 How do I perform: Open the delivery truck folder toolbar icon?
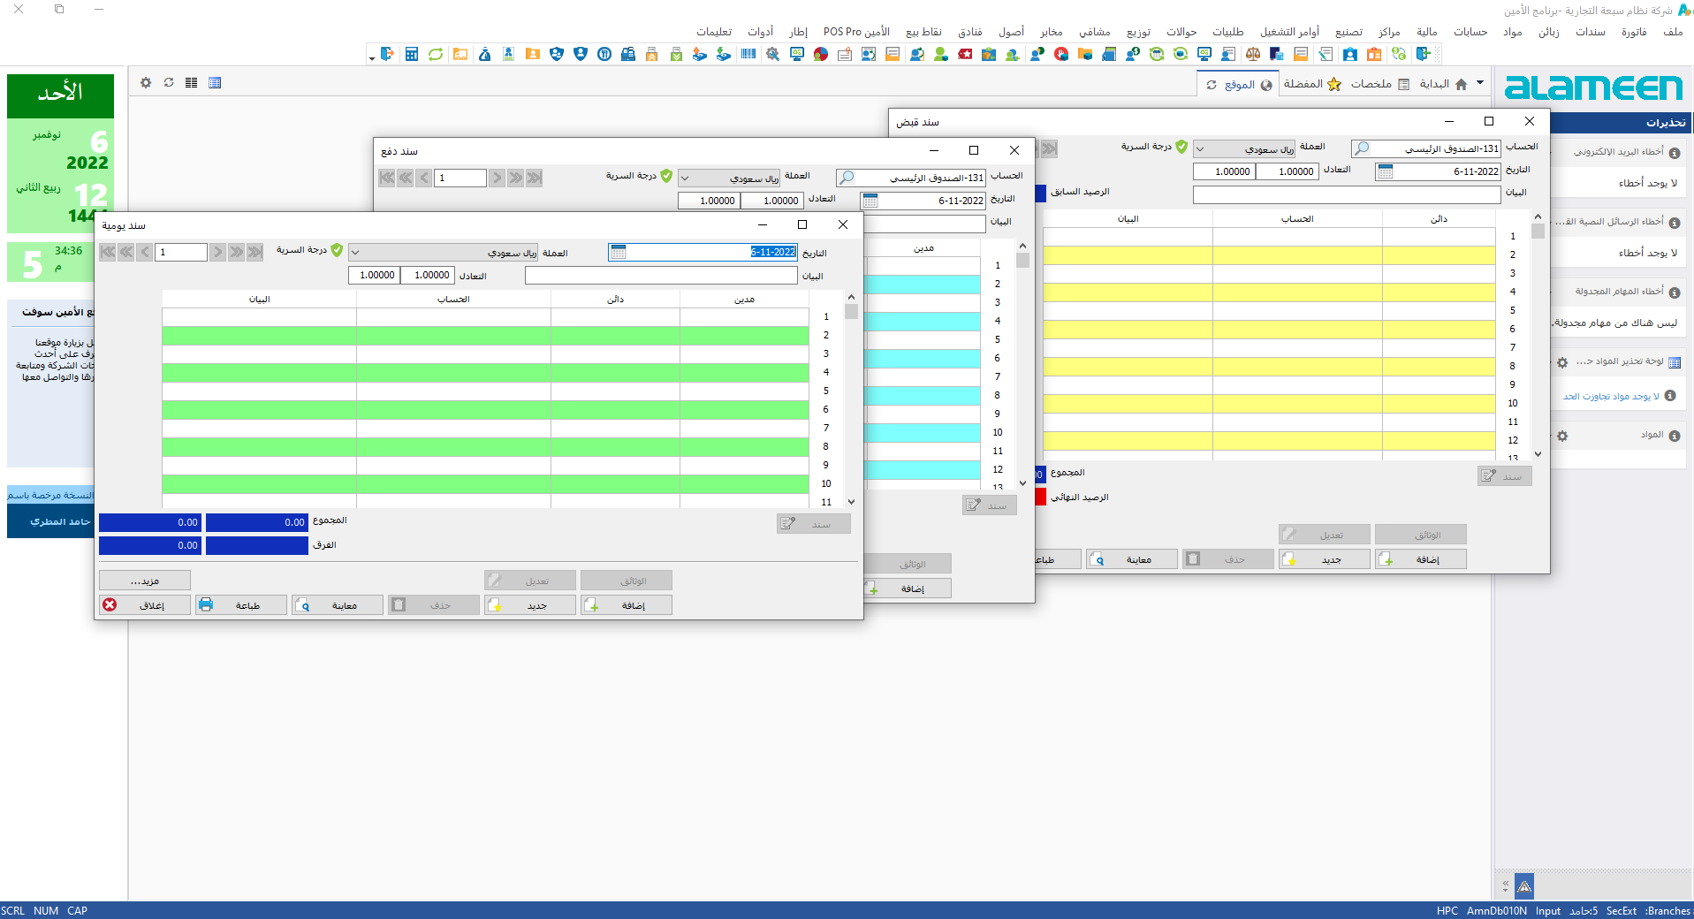click(460, 54)
